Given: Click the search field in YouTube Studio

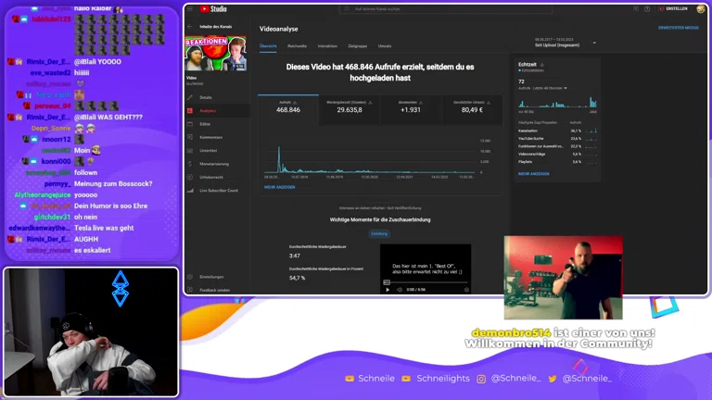Looking at the screenshot, I should pyautogui.click(x=445, y=9).
